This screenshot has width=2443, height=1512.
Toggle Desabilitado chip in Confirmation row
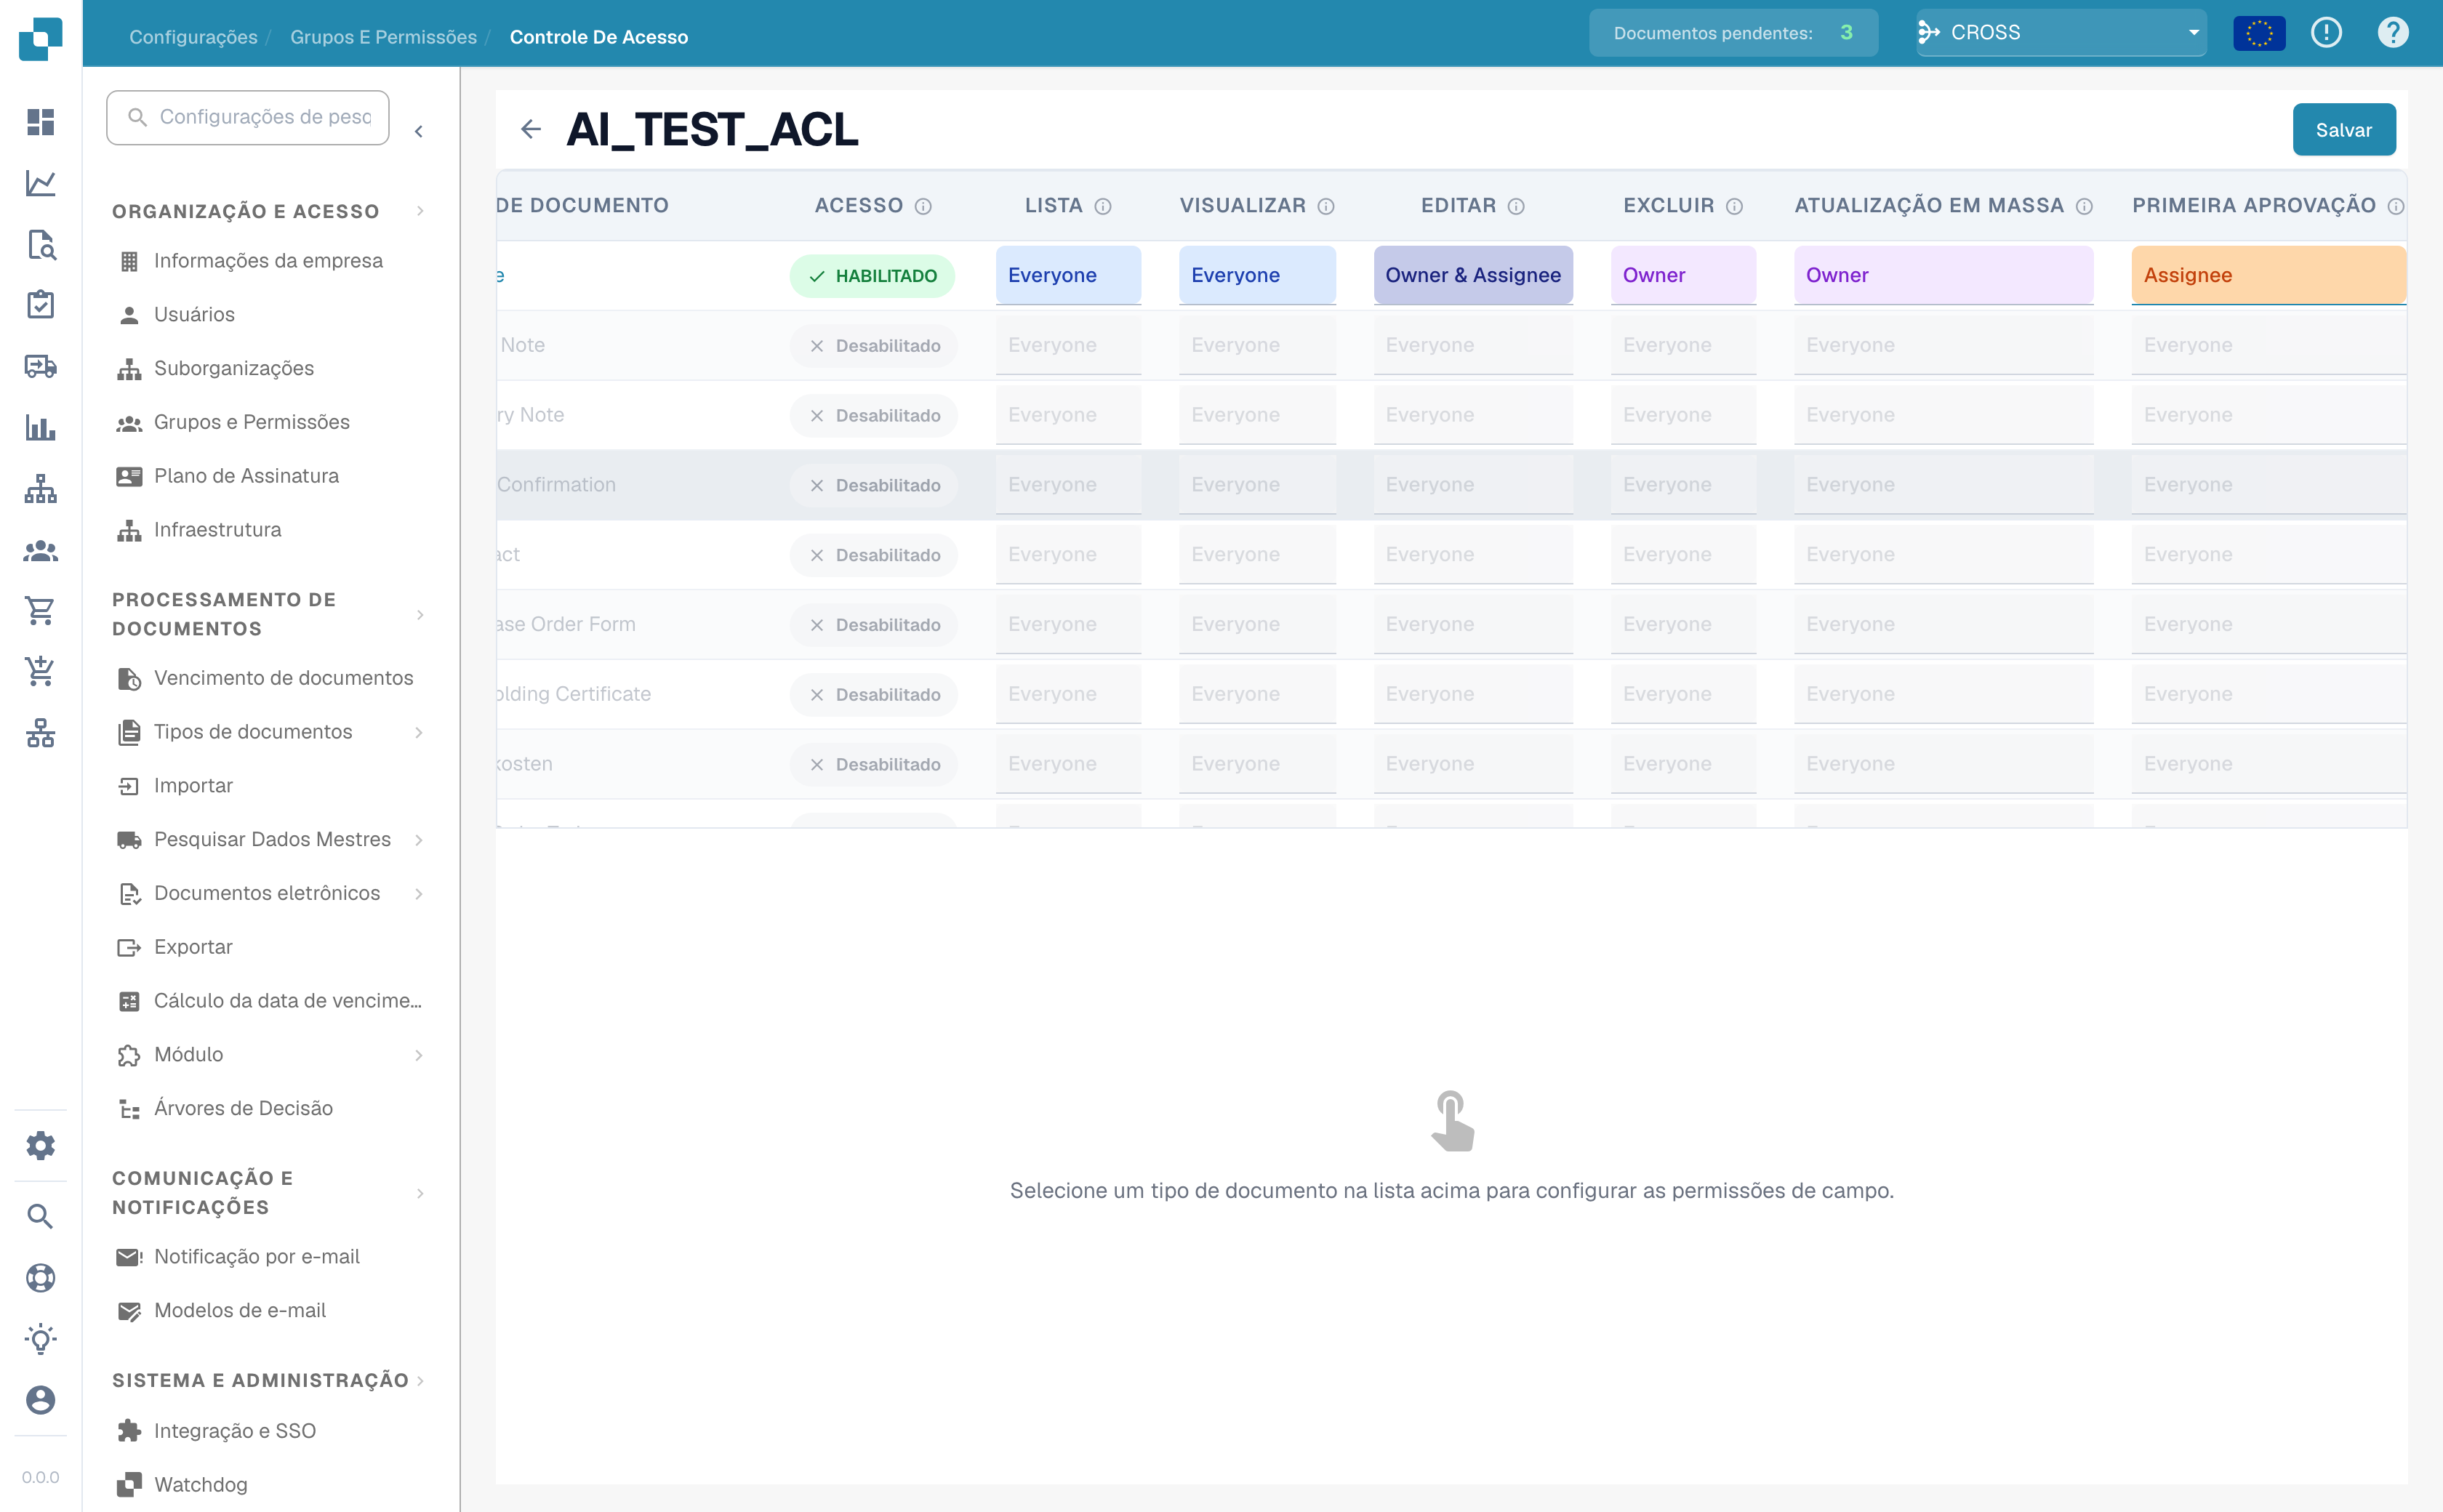(874, 485)
